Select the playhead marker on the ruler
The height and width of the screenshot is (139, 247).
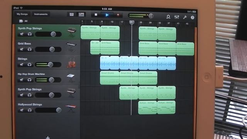point(132,22)
